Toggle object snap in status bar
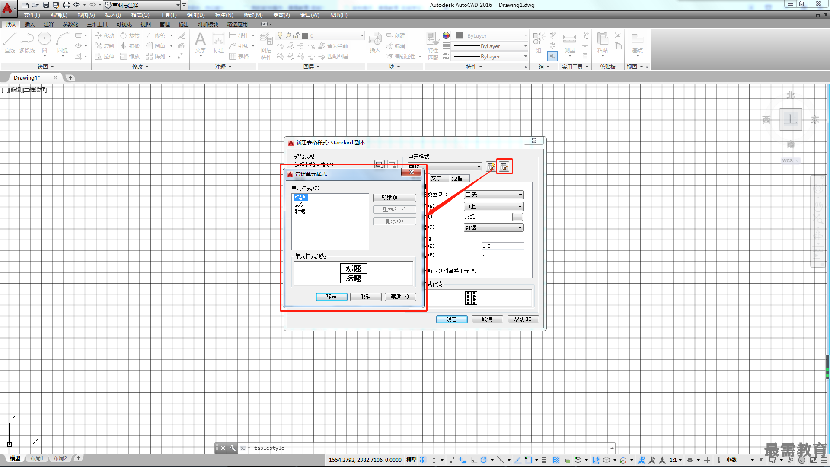The width and height of the screenshot is (830, 467). (528, 460)
